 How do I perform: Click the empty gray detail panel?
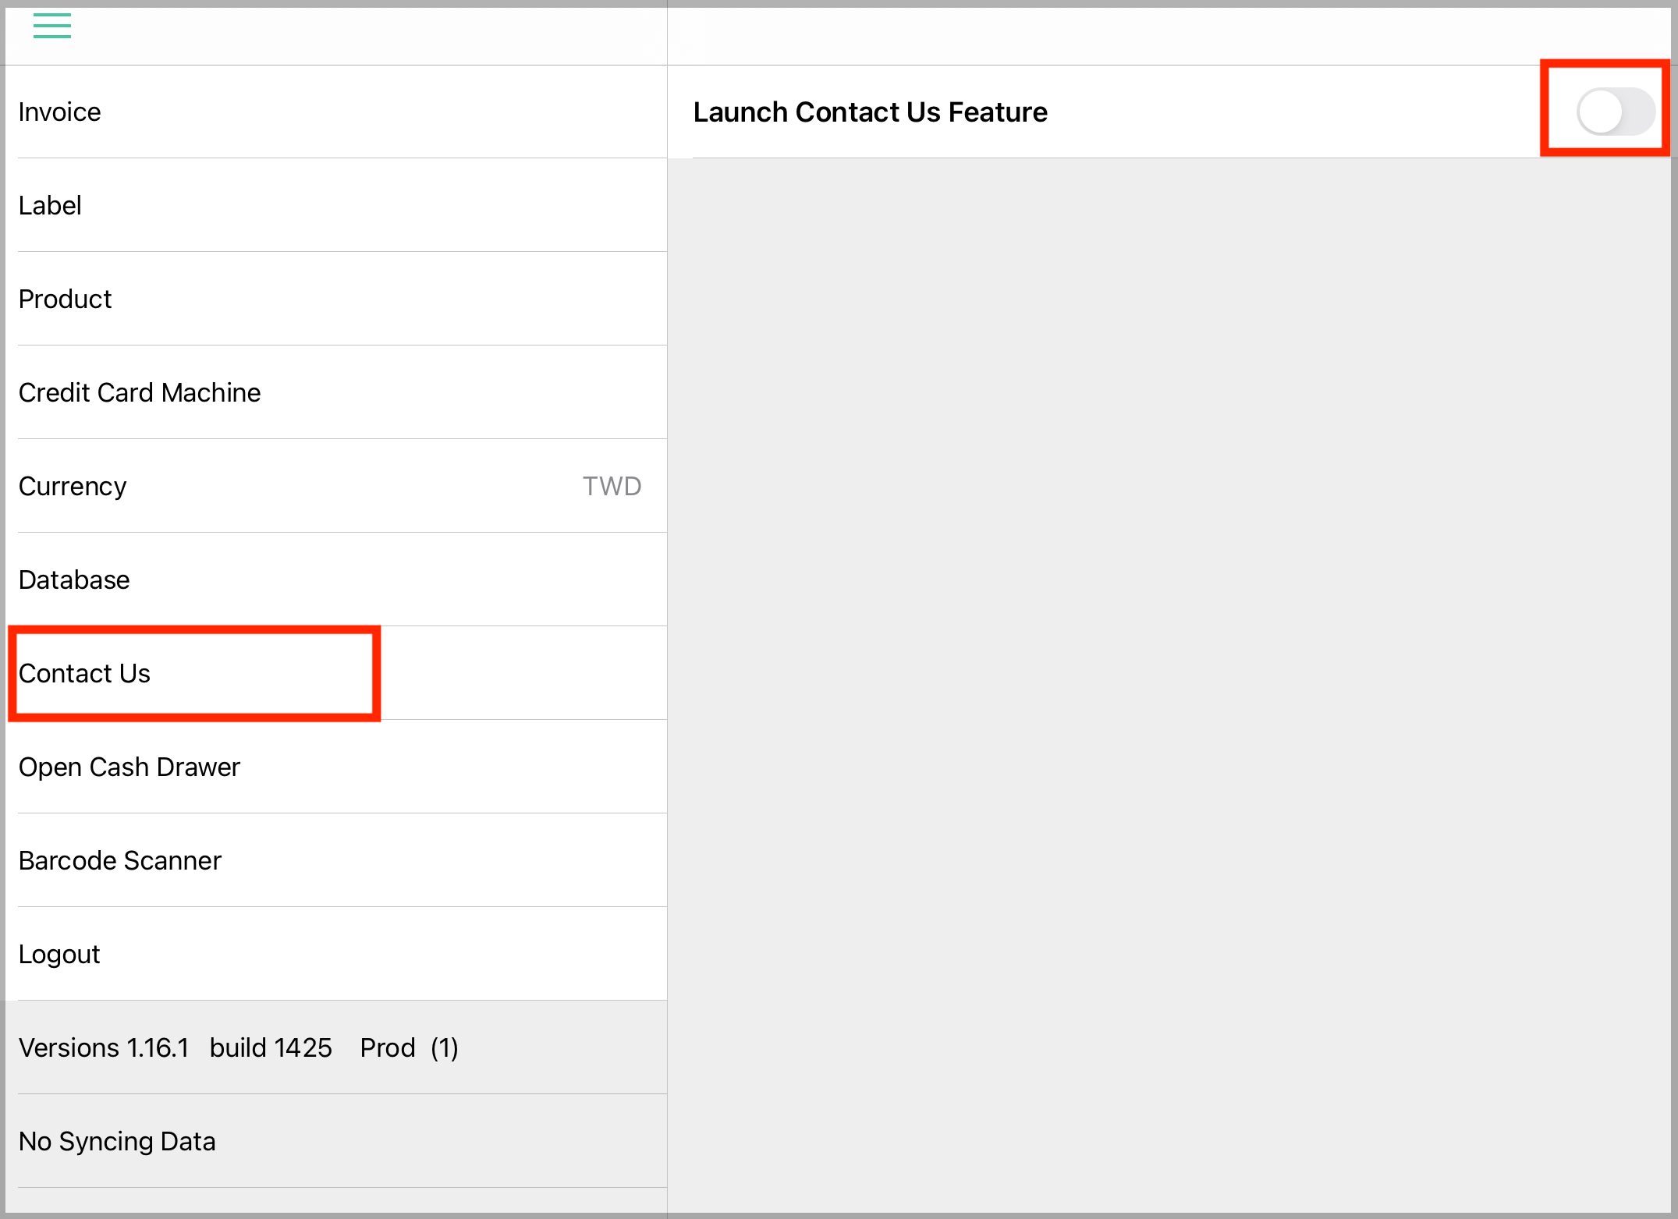click(1170, 686)
